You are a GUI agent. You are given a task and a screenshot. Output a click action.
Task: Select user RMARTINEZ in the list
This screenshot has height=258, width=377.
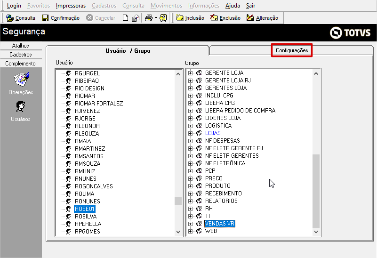[x=90, y=149]
